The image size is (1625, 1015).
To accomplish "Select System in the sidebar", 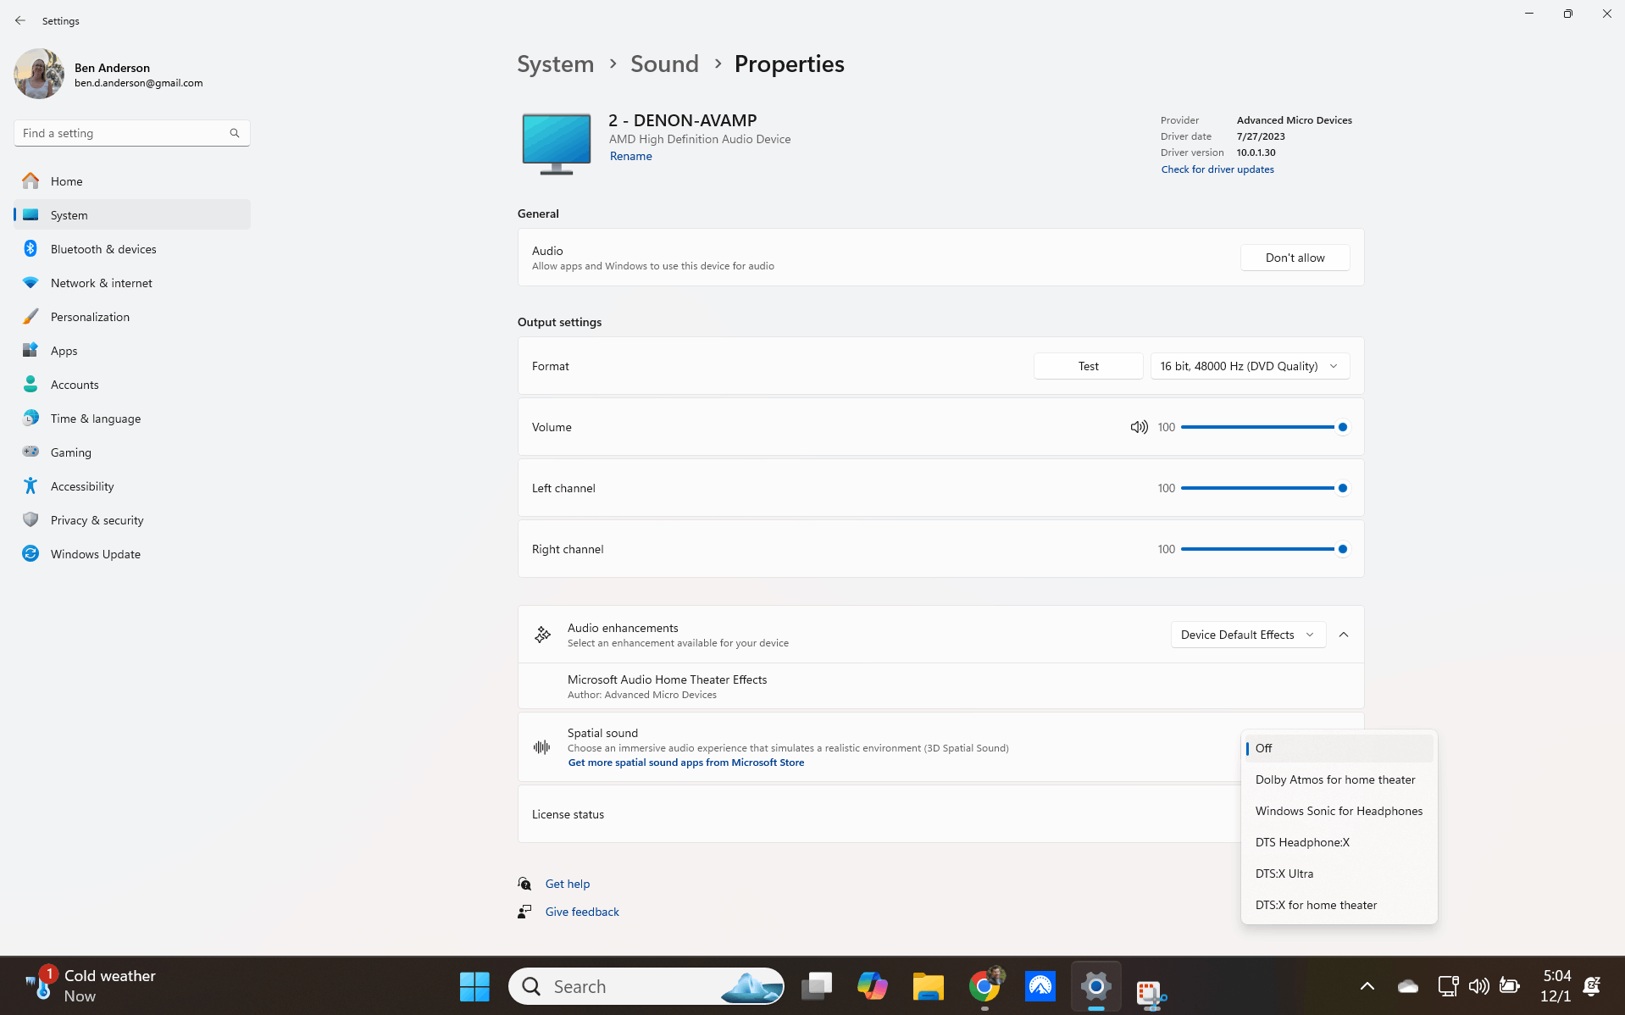I will (132, 215).
